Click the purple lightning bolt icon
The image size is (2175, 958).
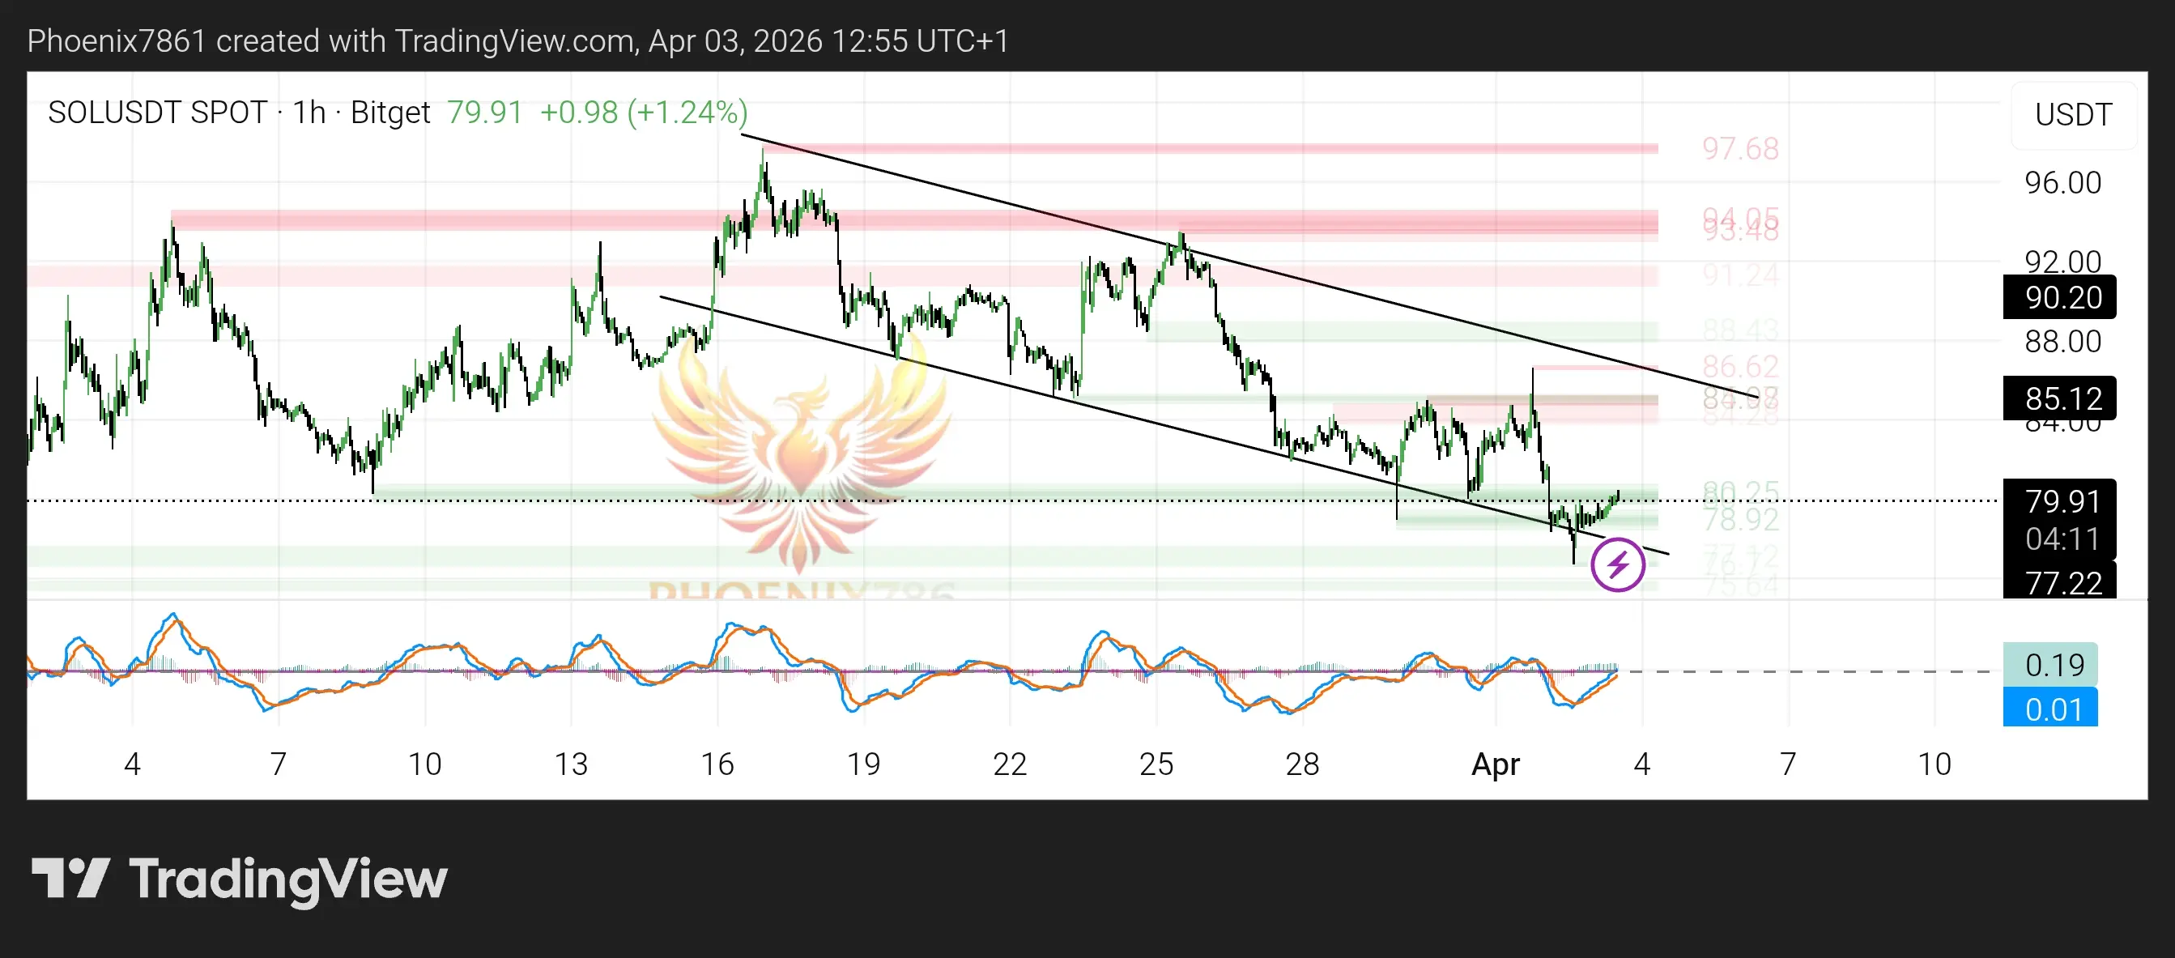(1617, 564)
